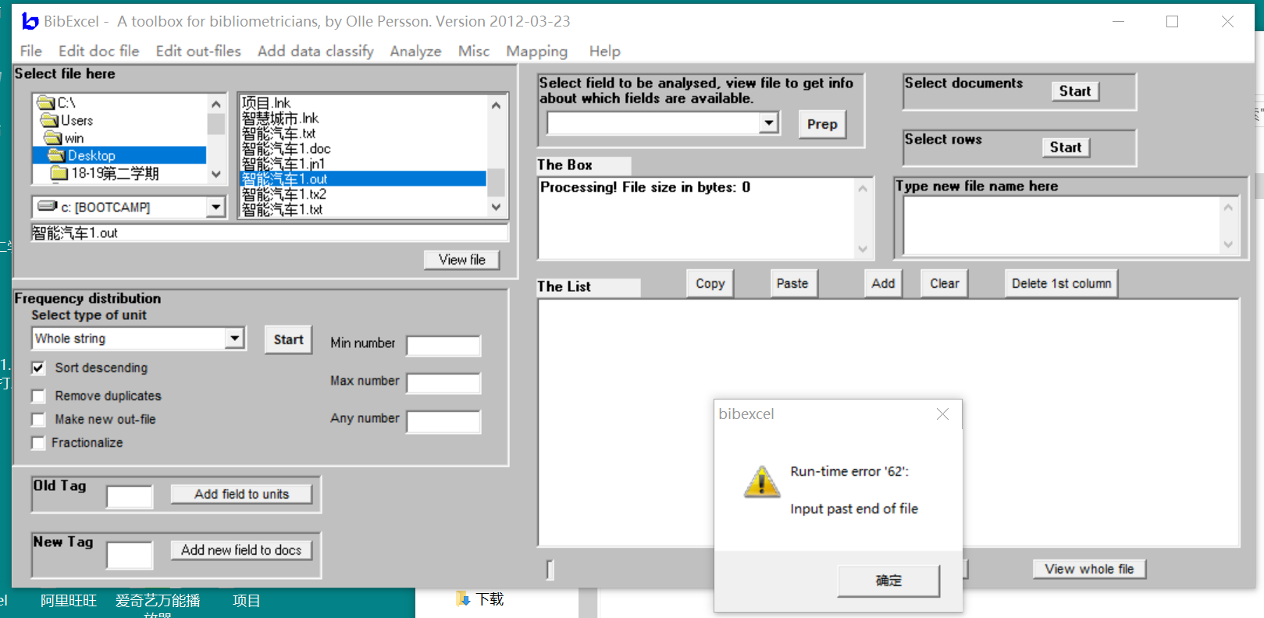
Task: Click Start button for Select documents
Action: (x=1075, y=91)
